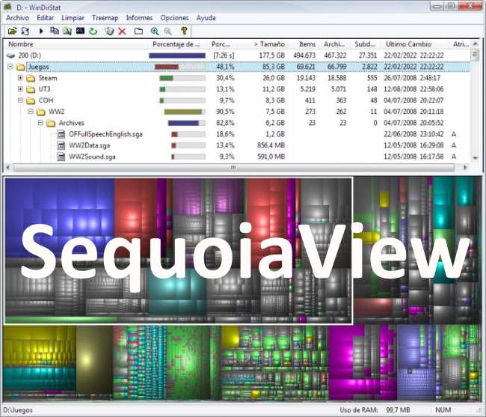
Task: Click the Open drive toolbar icon
Action: point(12,31)
